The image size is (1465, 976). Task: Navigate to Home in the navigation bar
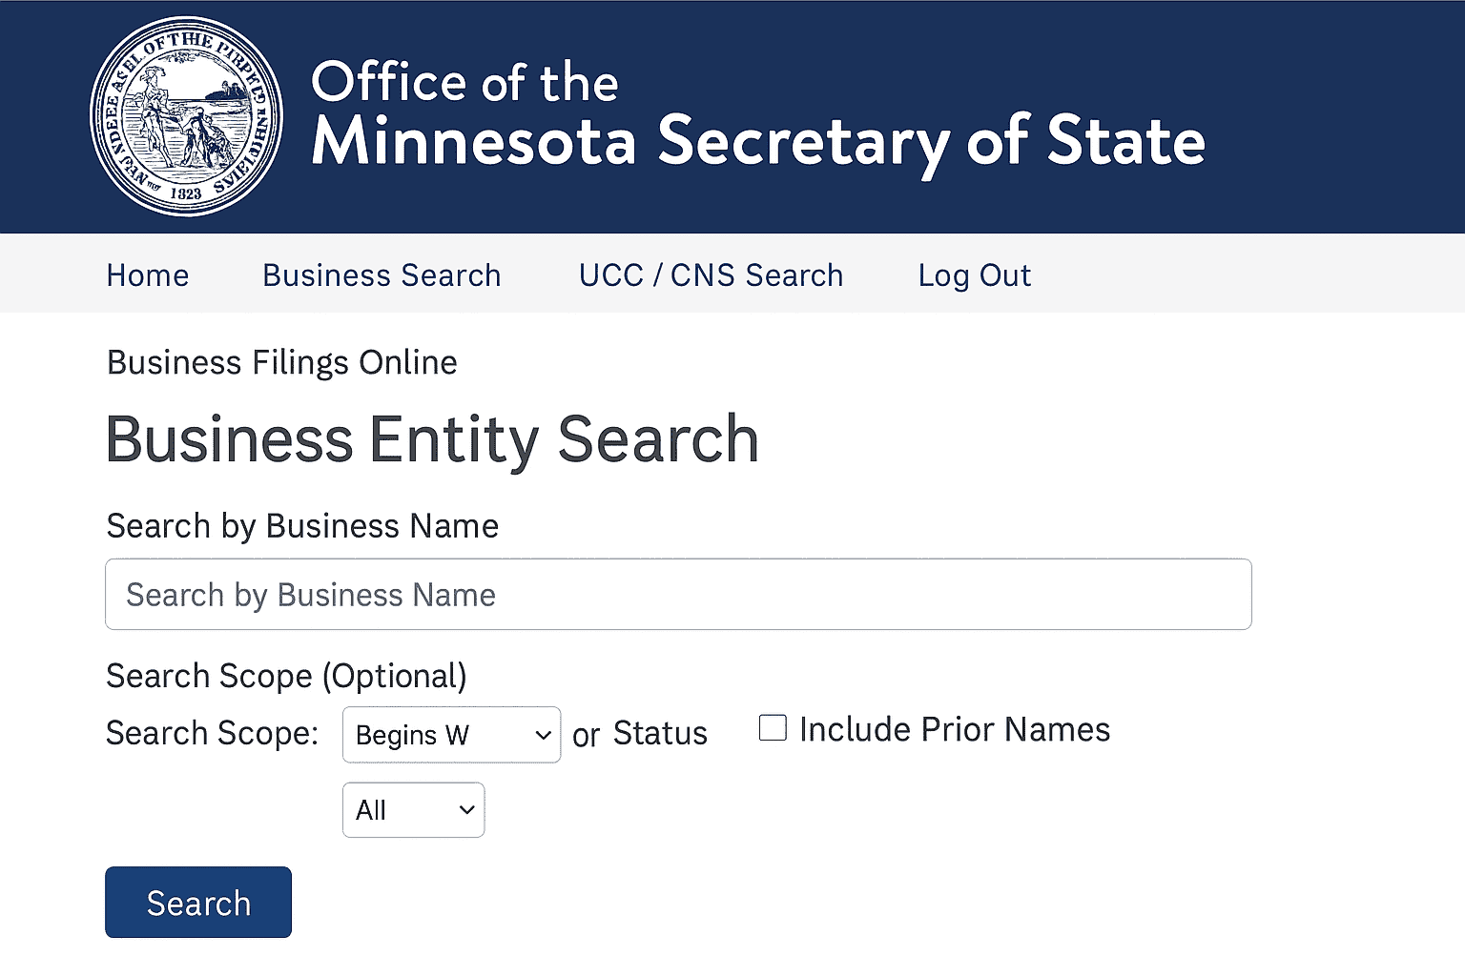(x=147, y=275)
